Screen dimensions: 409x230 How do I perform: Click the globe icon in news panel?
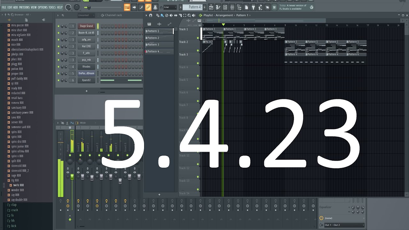coord(312,7)
